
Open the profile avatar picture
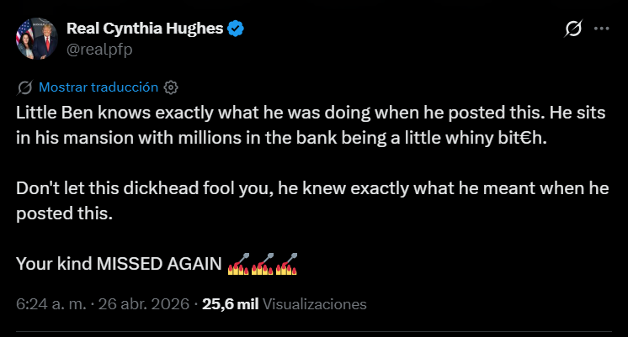(x=35, y=39)
